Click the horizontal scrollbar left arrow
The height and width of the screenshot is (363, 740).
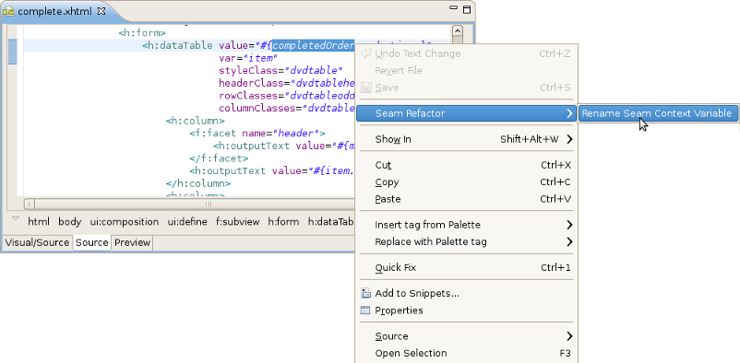click(x=30, y=205)
